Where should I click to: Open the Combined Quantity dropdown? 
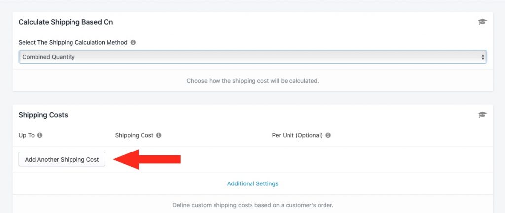[252, 57]
